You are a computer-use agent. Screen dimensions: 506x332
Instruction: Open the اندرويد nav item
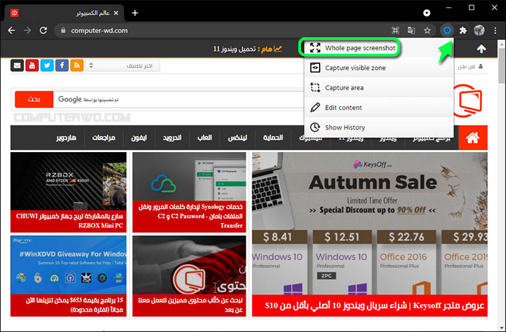tap(172, 137)
